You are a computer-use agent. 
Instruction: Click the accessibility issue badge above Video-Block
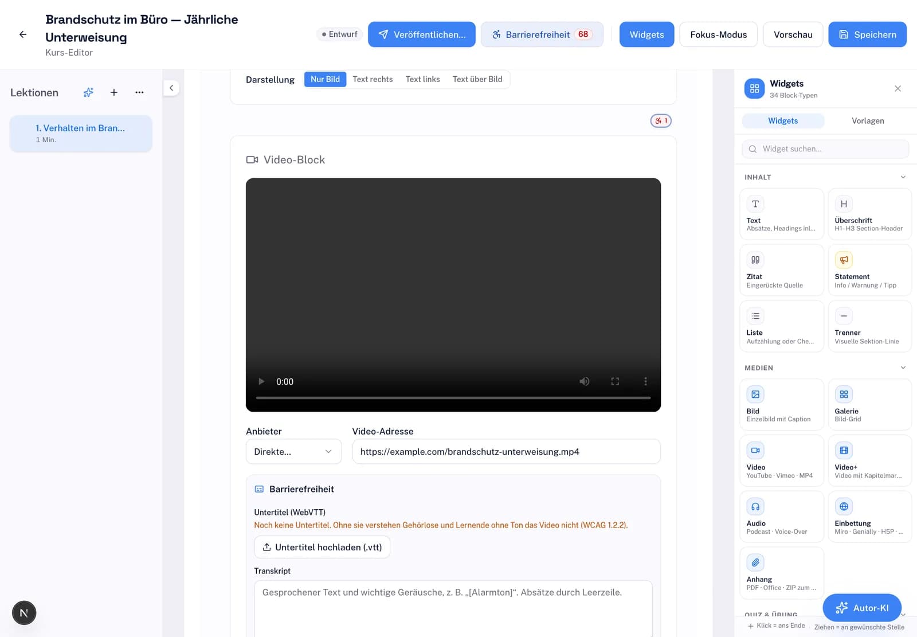click(661, 120)
